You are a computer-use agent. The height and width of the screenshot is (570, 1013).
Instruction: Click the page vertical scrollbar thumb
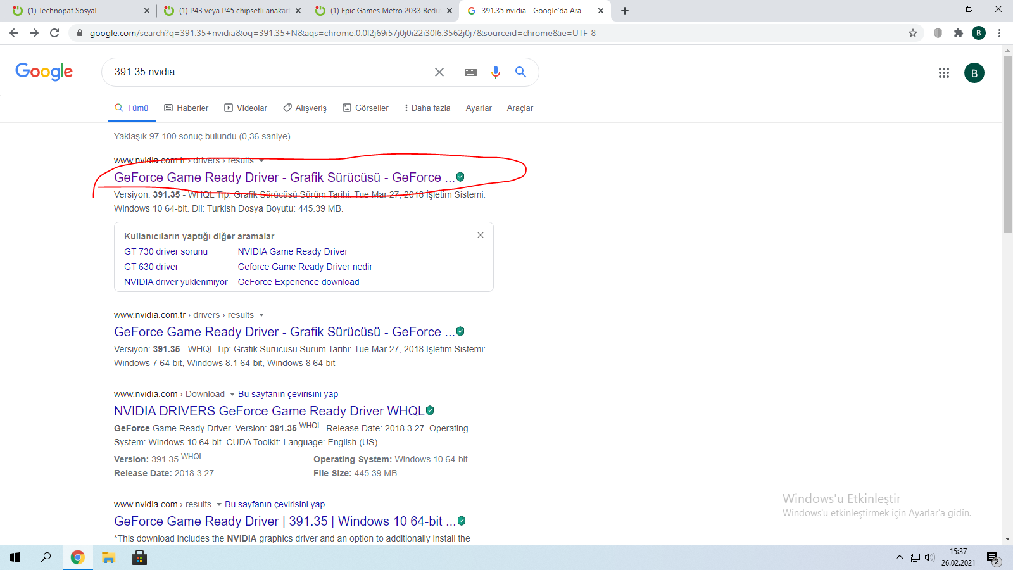coord(1007,144)
